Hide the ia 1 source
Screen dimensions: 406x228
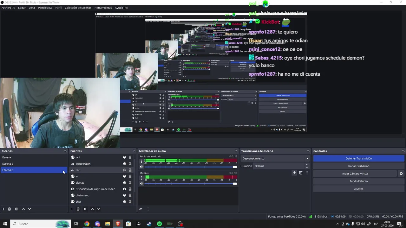(124, 157)
